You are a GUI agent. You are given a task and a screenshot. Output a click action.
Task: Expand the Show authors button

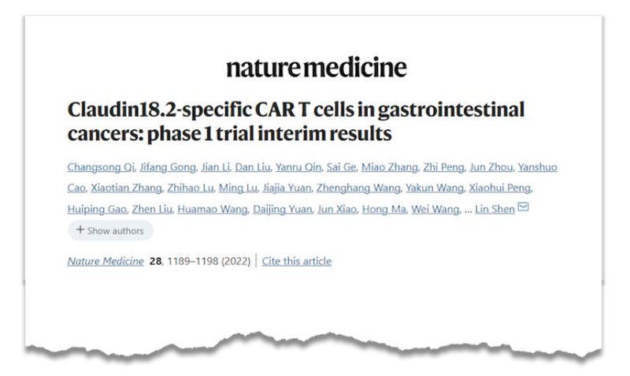point(110,230)
